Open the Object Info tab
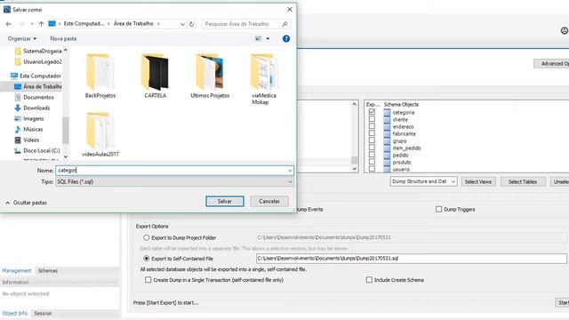The width and height of the screenshot is (569, 320). coord(15,313)
